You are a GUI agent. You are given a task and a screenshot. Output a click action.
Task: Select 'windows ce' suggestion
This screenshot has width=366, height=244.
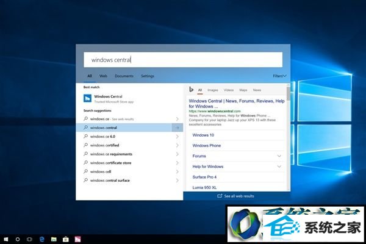(x=129, y=119)
